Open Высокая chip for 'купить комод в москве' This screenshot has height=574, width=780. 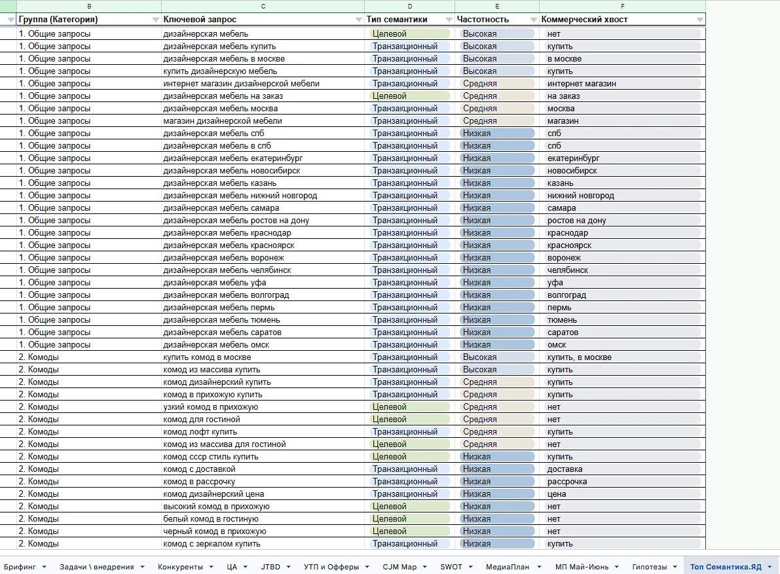tap(497, 357)
